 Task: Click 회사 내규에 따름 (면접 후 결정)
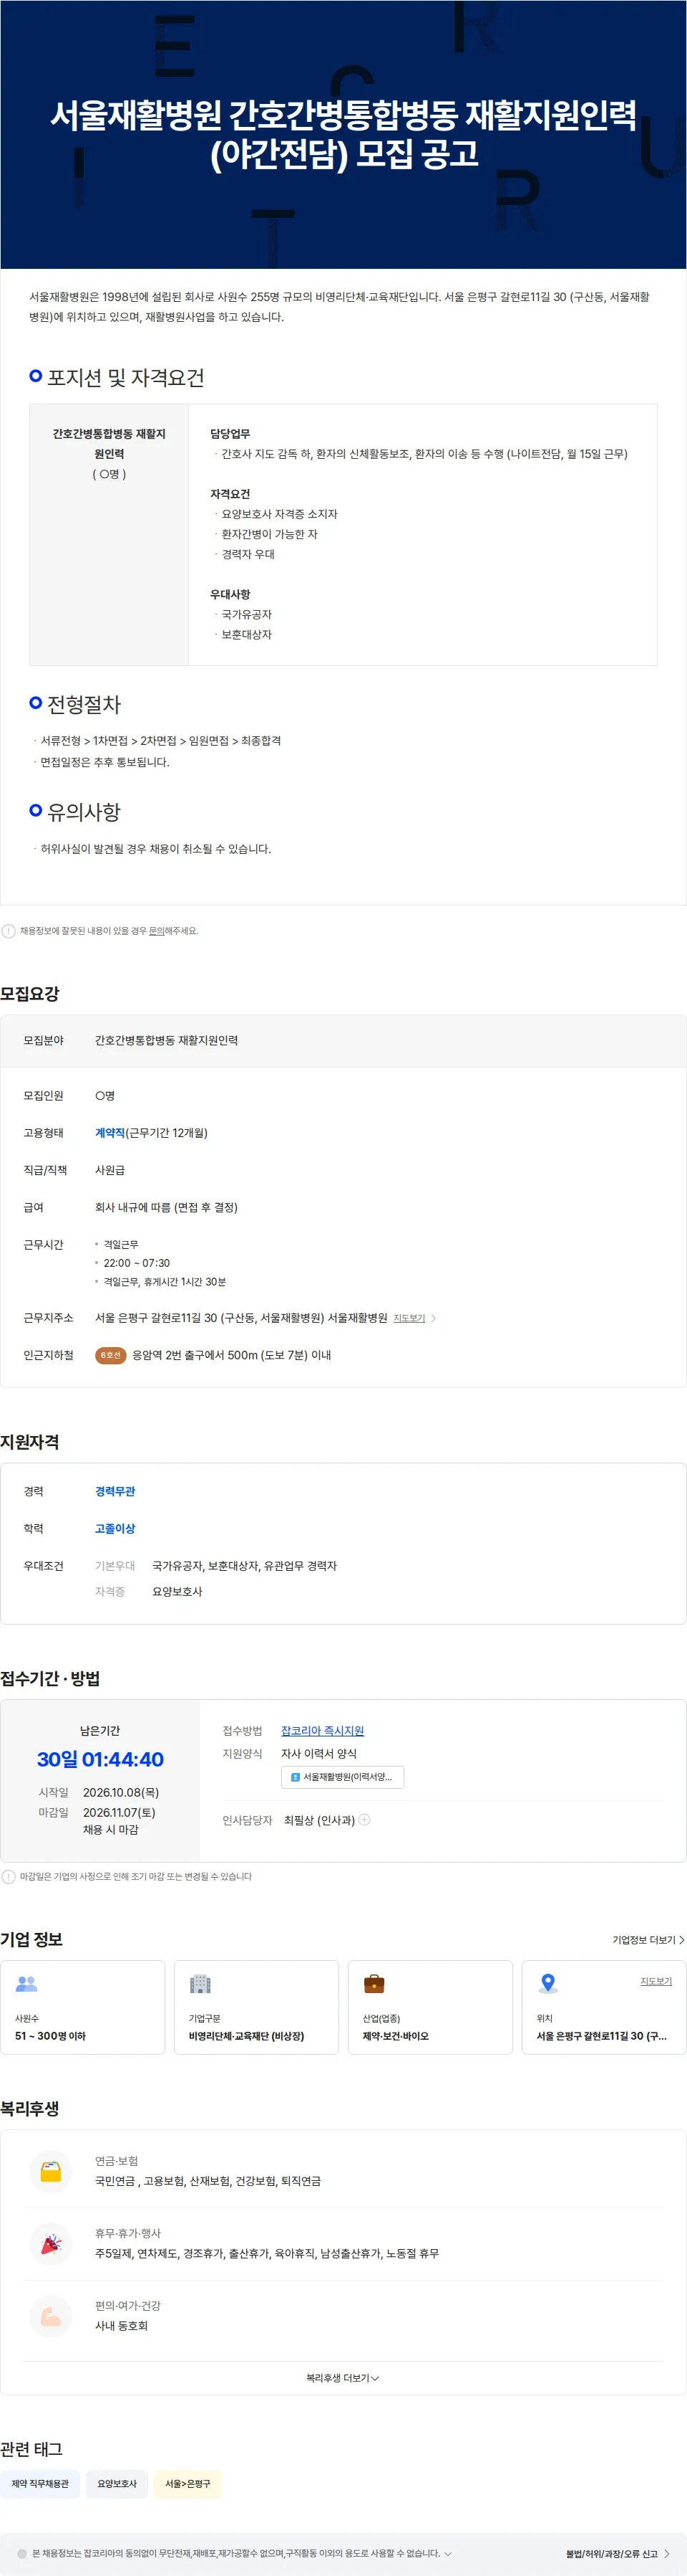tap(166, 1207)
